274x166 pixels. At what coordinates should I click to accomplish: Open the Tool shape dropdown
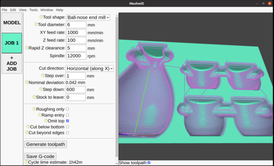click(x=88, y=17)
